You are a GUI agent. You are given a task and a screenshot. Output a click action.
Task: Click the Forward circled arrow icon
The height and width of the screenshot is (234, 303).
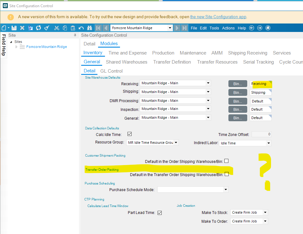[x=260, y=28]
